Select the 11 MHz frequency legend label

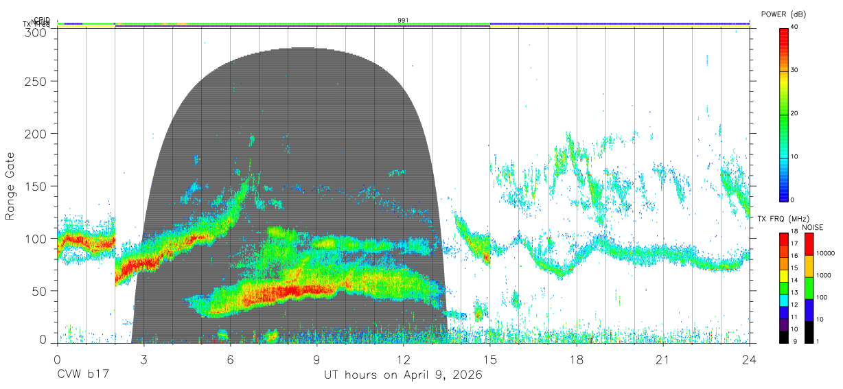click(x=794, y=317)
